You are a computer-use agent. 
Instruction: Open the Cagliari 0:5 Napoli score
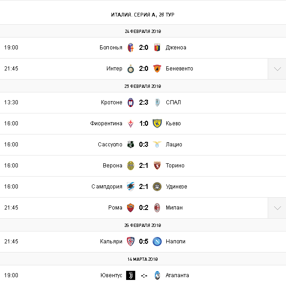pyautogui.click(x=144, y=242)
